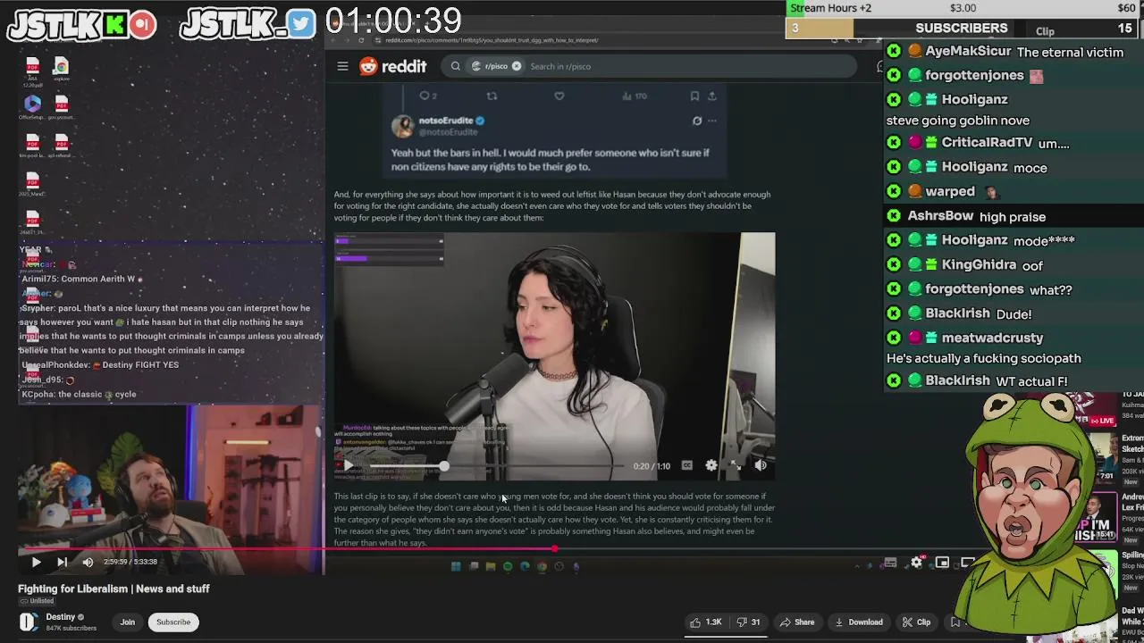Open the File Explorer icon on streamed taskbar

tap(491, 566)
